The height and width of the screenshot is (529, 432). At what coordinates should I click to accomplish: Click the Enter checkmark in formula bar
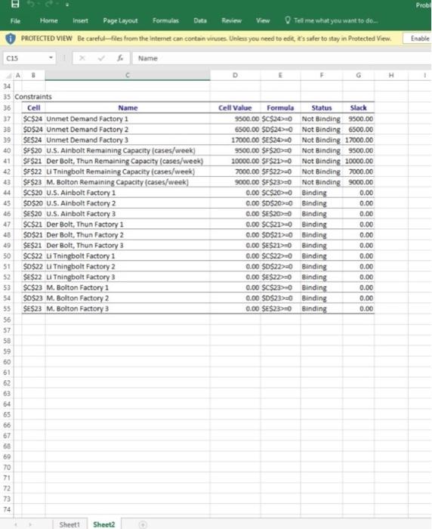pos(101,58)
